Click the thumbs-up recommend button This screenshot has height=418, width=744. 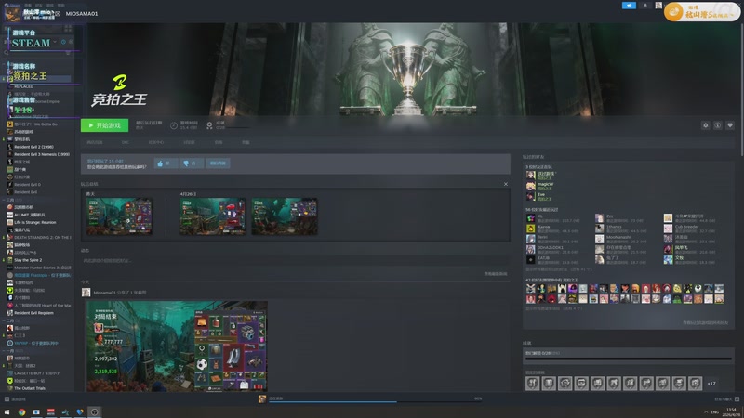click(x=166, y=163)
